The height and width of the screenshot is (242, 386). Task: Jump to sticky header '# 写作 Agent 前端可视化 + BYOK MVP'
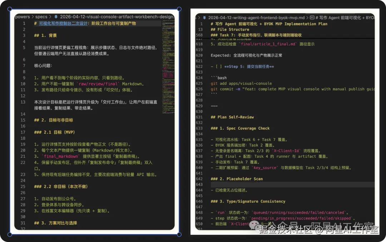269,24
